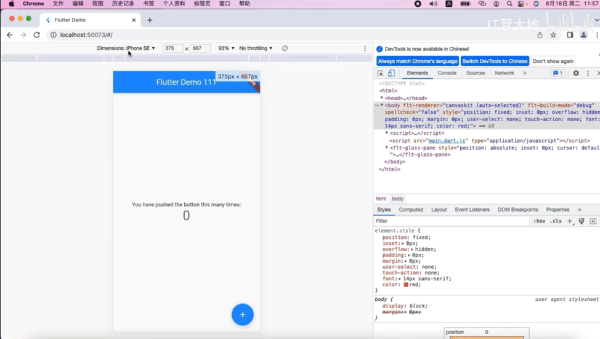Image resolution: width=600 pixels, height=339 pixels.
Task: Expand the flt-glass-pane node
Action: coord(387,148)
